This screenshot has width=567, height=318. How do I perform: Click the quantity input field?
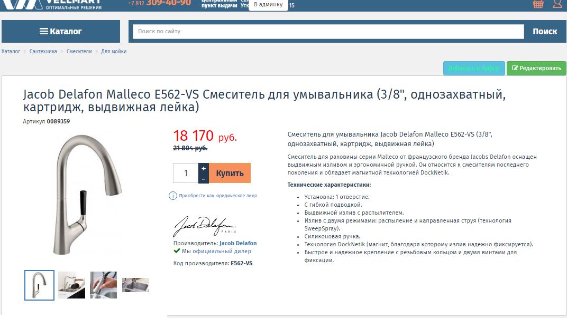pyautogui.click(x=186, y=173)
